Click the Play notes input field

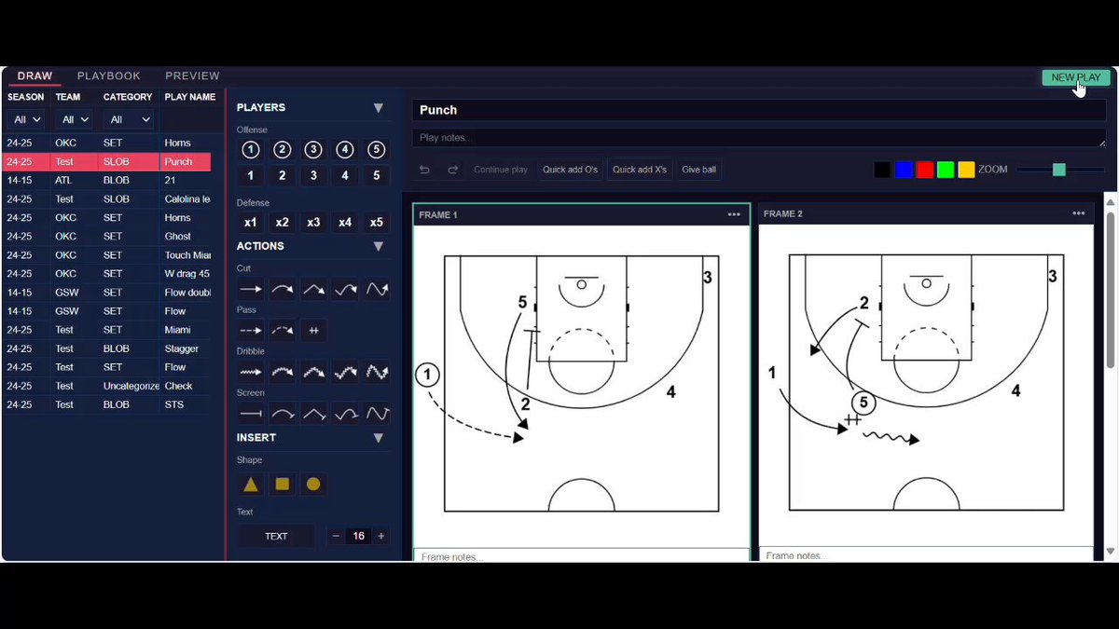pyautogui.click(x=759, y=138)
